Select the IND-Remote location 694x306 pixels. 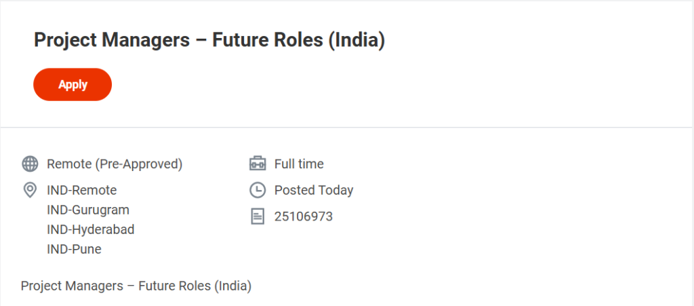point(82,190)
